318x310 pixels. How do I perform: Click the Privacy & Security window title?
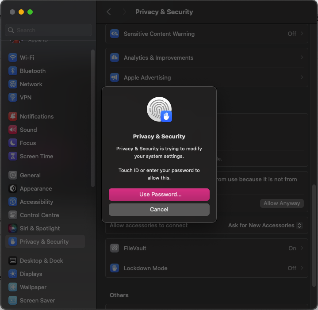click(x=164, y=12)
